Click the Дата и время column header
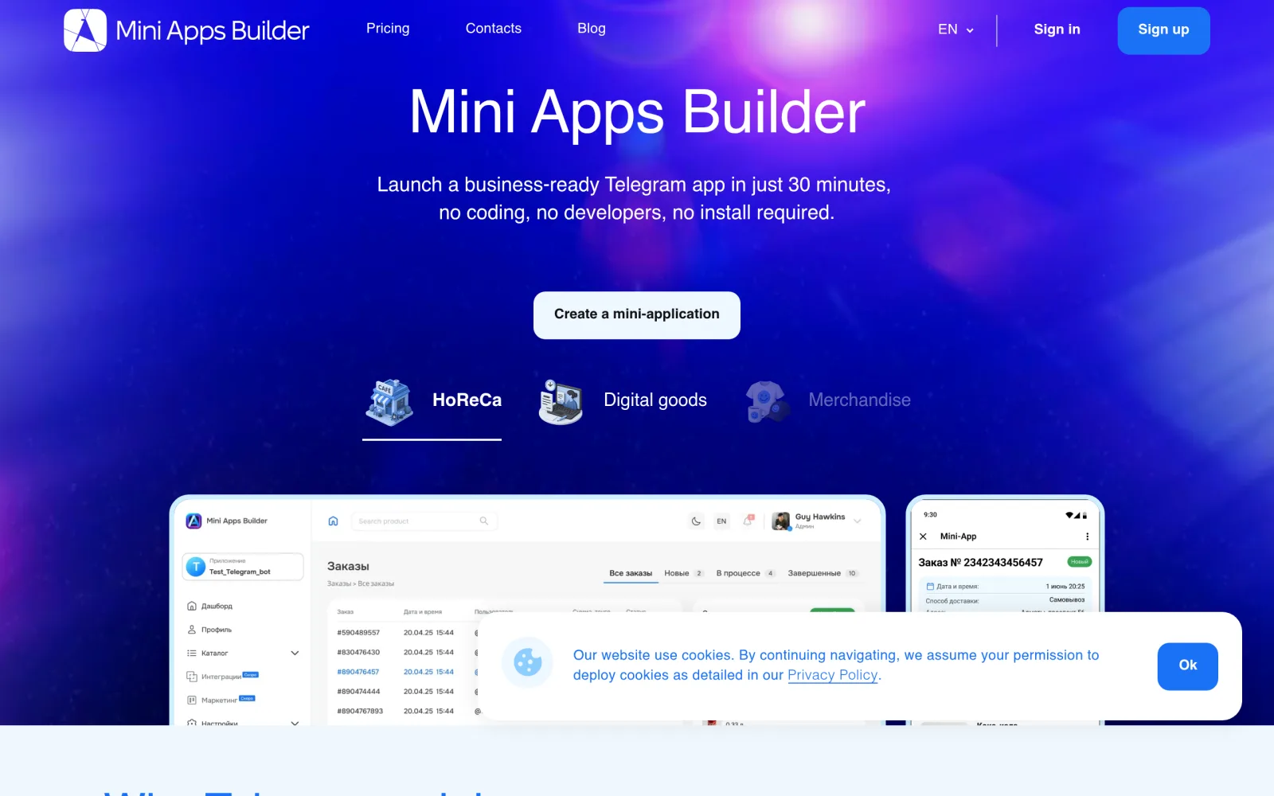The height and width of the screenshot is (796, 1274). click(422, 612)
